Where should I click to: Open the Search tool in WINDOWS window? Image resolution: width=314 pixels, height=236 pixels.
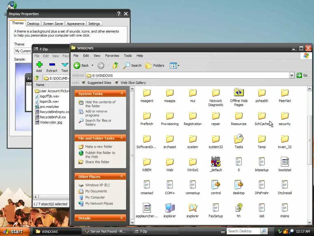pyautogui.click(x=132, y=65)
